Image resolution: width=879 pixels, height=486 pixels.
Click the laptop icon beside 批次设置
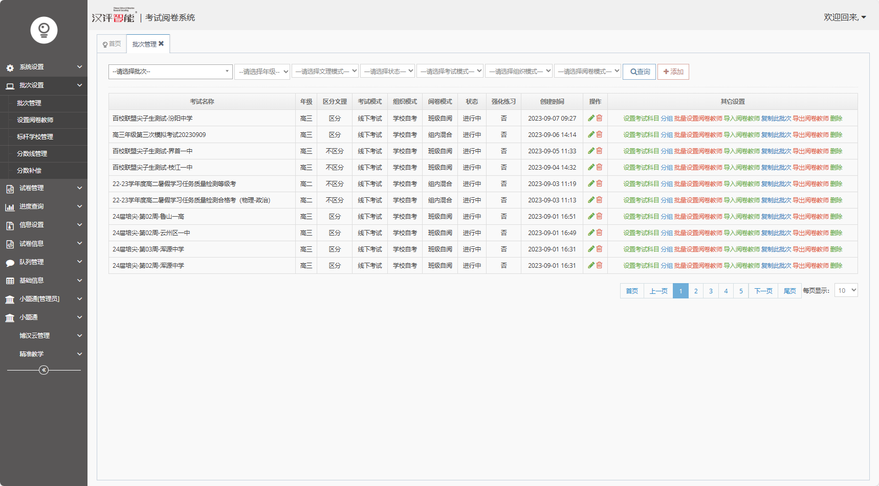[x=10, y=86]
